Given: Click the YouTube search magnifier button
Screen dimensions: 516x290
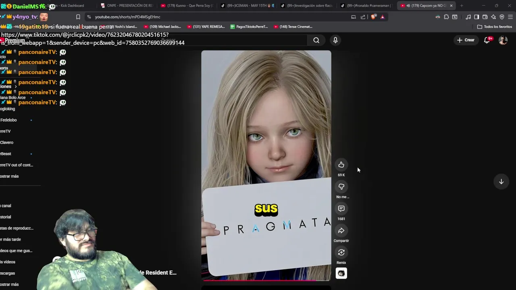Looking at the screenshot, I should [x=316, y=40].
